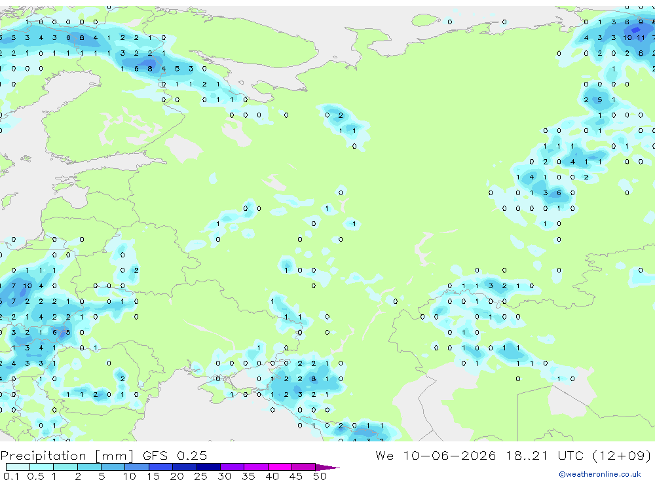Pick the 10–15 mm legend color swatch
Image resolution: width=655 pixels, height=480 pixels.
[x=137, y=467]
